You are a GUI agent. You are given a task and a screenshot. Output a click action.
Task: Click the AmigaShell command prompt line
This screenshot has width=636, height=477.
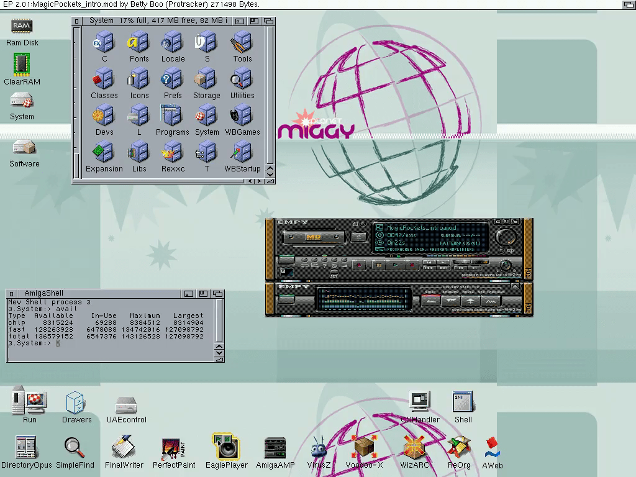click(34, 343)
